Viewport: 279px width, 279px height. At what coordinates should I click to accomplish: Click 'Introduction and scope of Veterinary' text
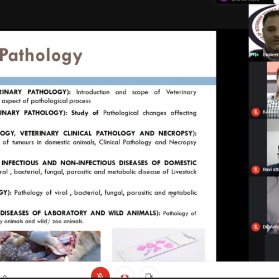pyautogui.click(x=136, y=92)
